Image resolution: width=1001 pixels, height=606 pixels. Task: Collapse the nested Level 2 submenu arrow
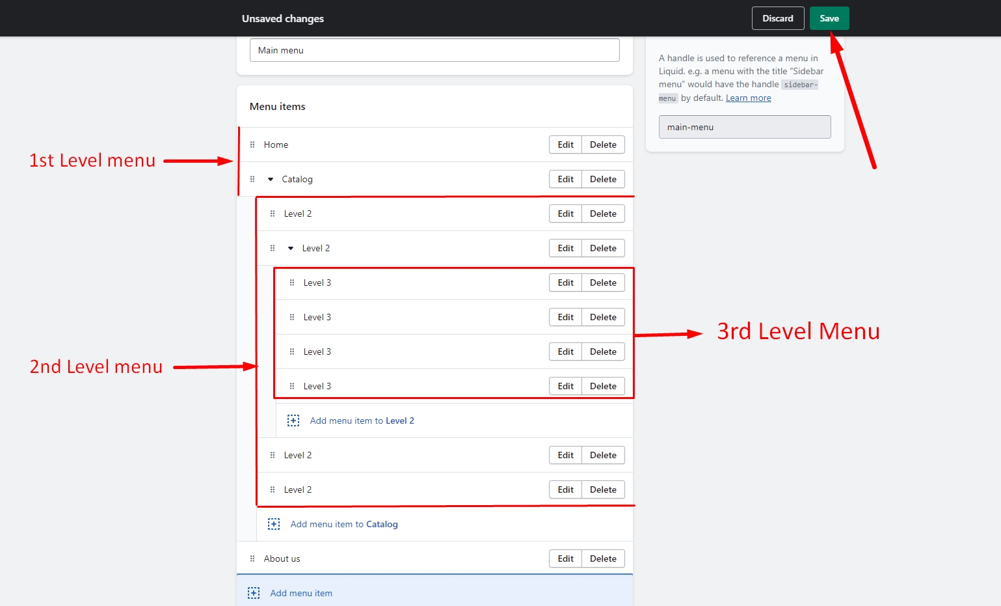pos(291,248)
